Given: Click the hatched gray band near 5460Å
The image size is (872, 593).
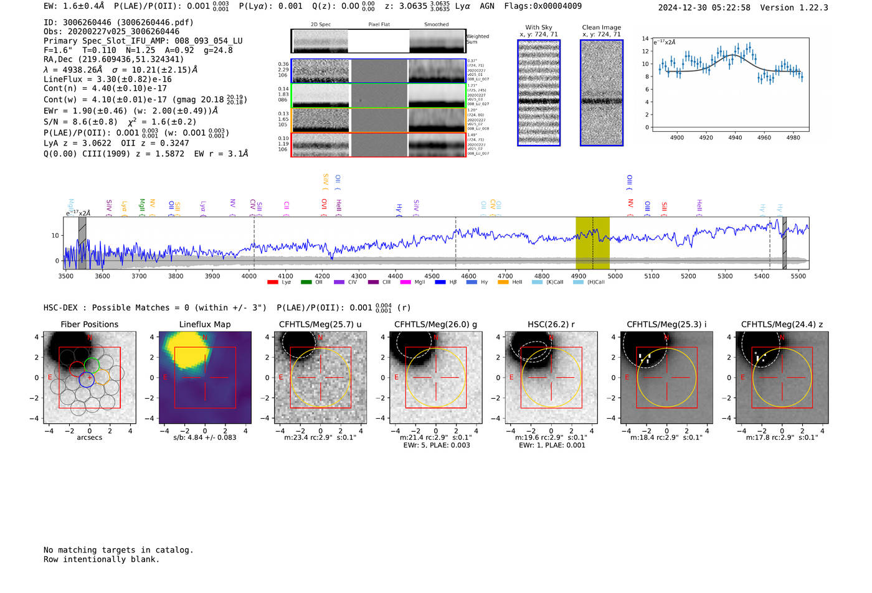Looking at the screenshot, I should [x=785, y=243].
